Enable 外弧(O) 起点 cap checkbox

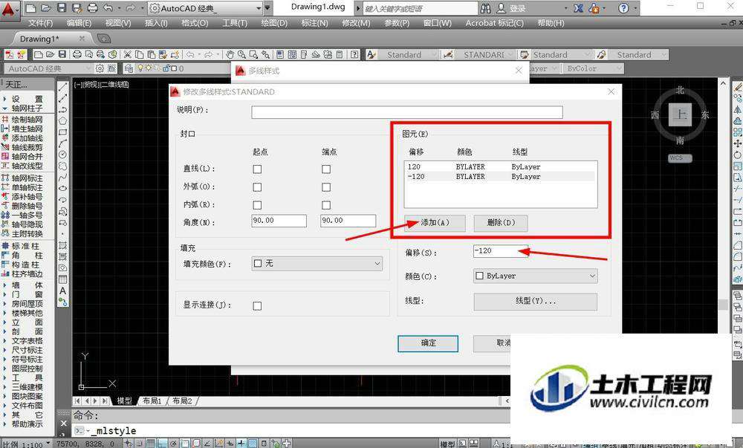point(257,187)
